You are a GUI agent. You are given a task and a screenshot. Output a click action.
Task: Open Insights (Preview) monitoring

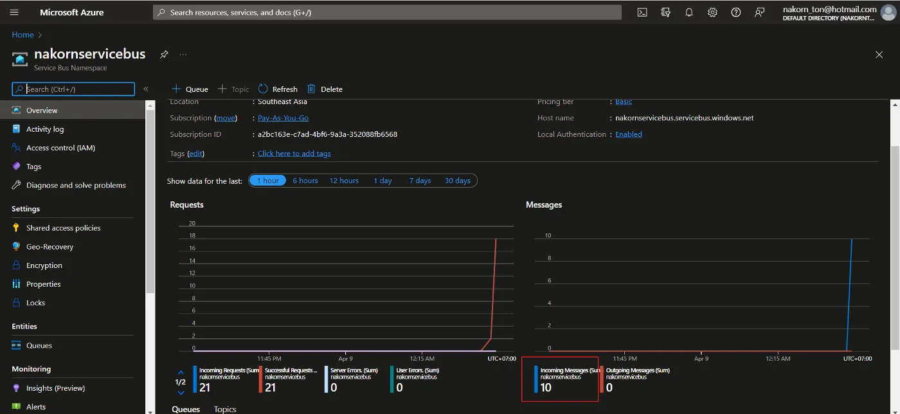[x=55, y=388]
